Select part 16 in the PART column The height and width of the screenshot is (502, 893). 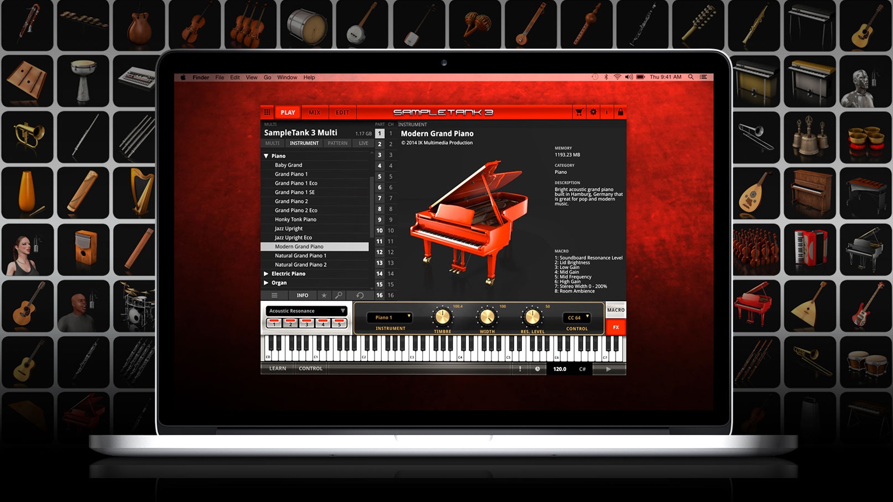tap(380, 295)
